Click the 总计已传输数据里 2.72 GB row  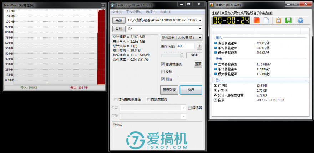260,95
